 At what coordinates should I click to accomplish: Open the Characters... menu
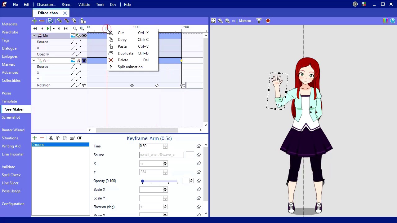point(46,5)
